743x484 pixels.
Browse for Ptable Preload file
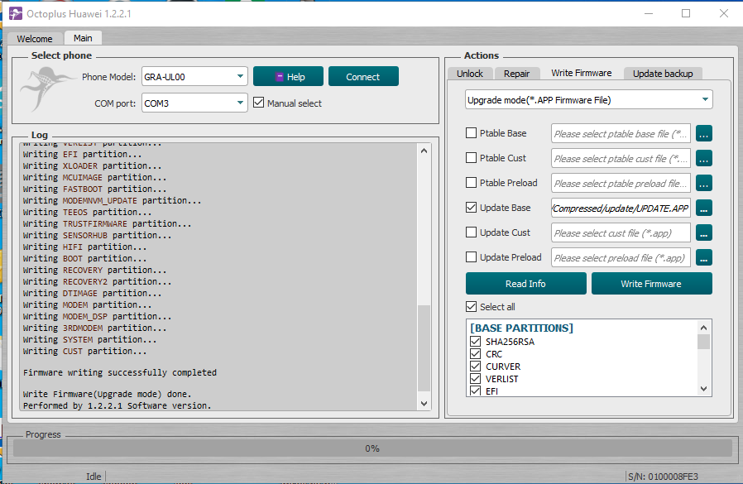coord(703,183)
